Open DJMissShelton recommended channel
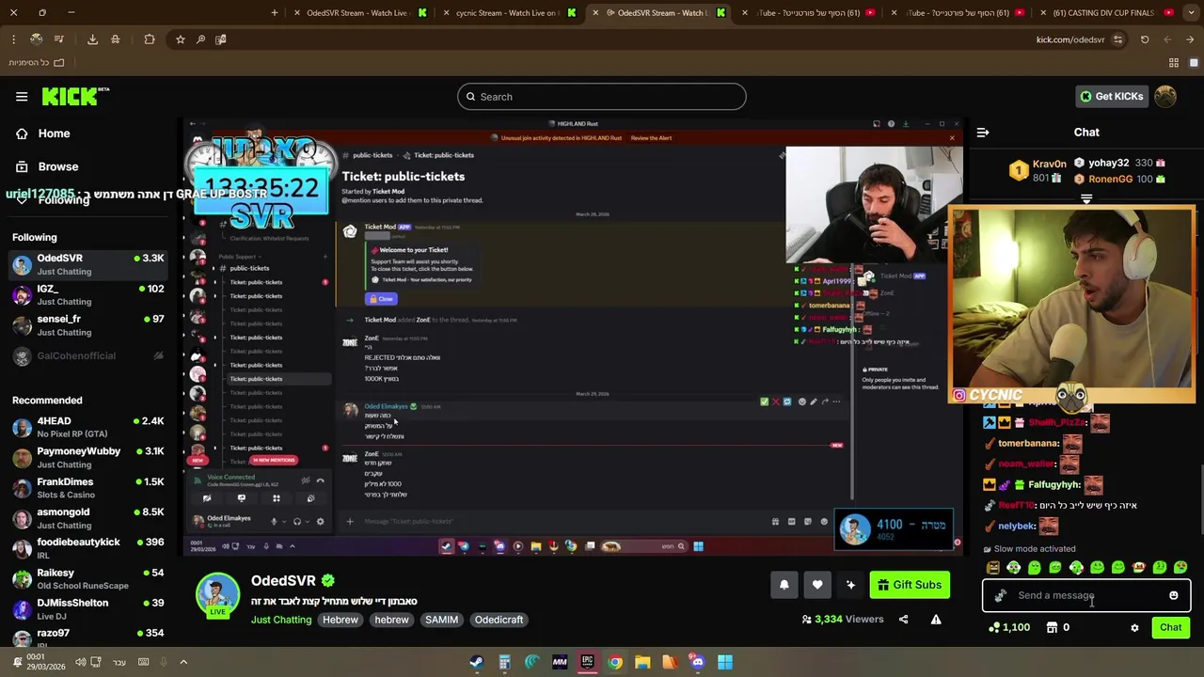The width and height of the screenshot is (1204, 677). pos(89,609)
